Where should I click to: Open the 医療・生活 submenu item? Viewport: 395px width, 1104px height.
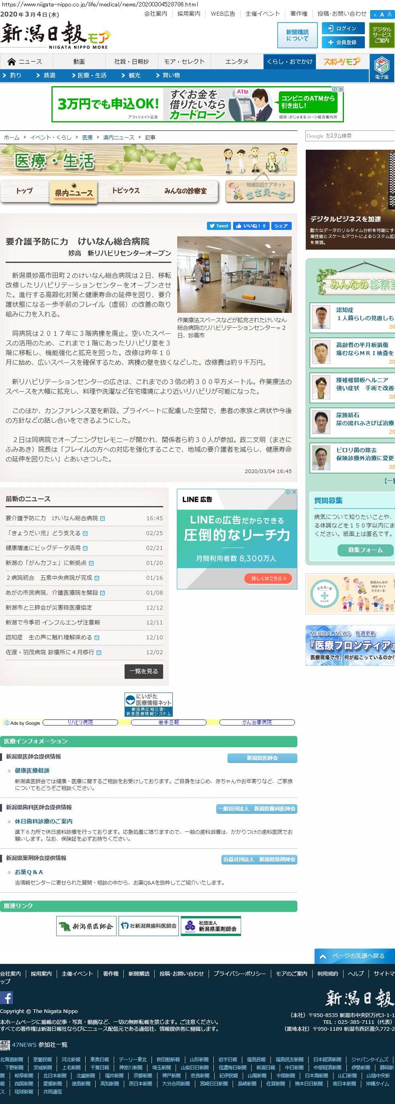[x=92, y=75]
